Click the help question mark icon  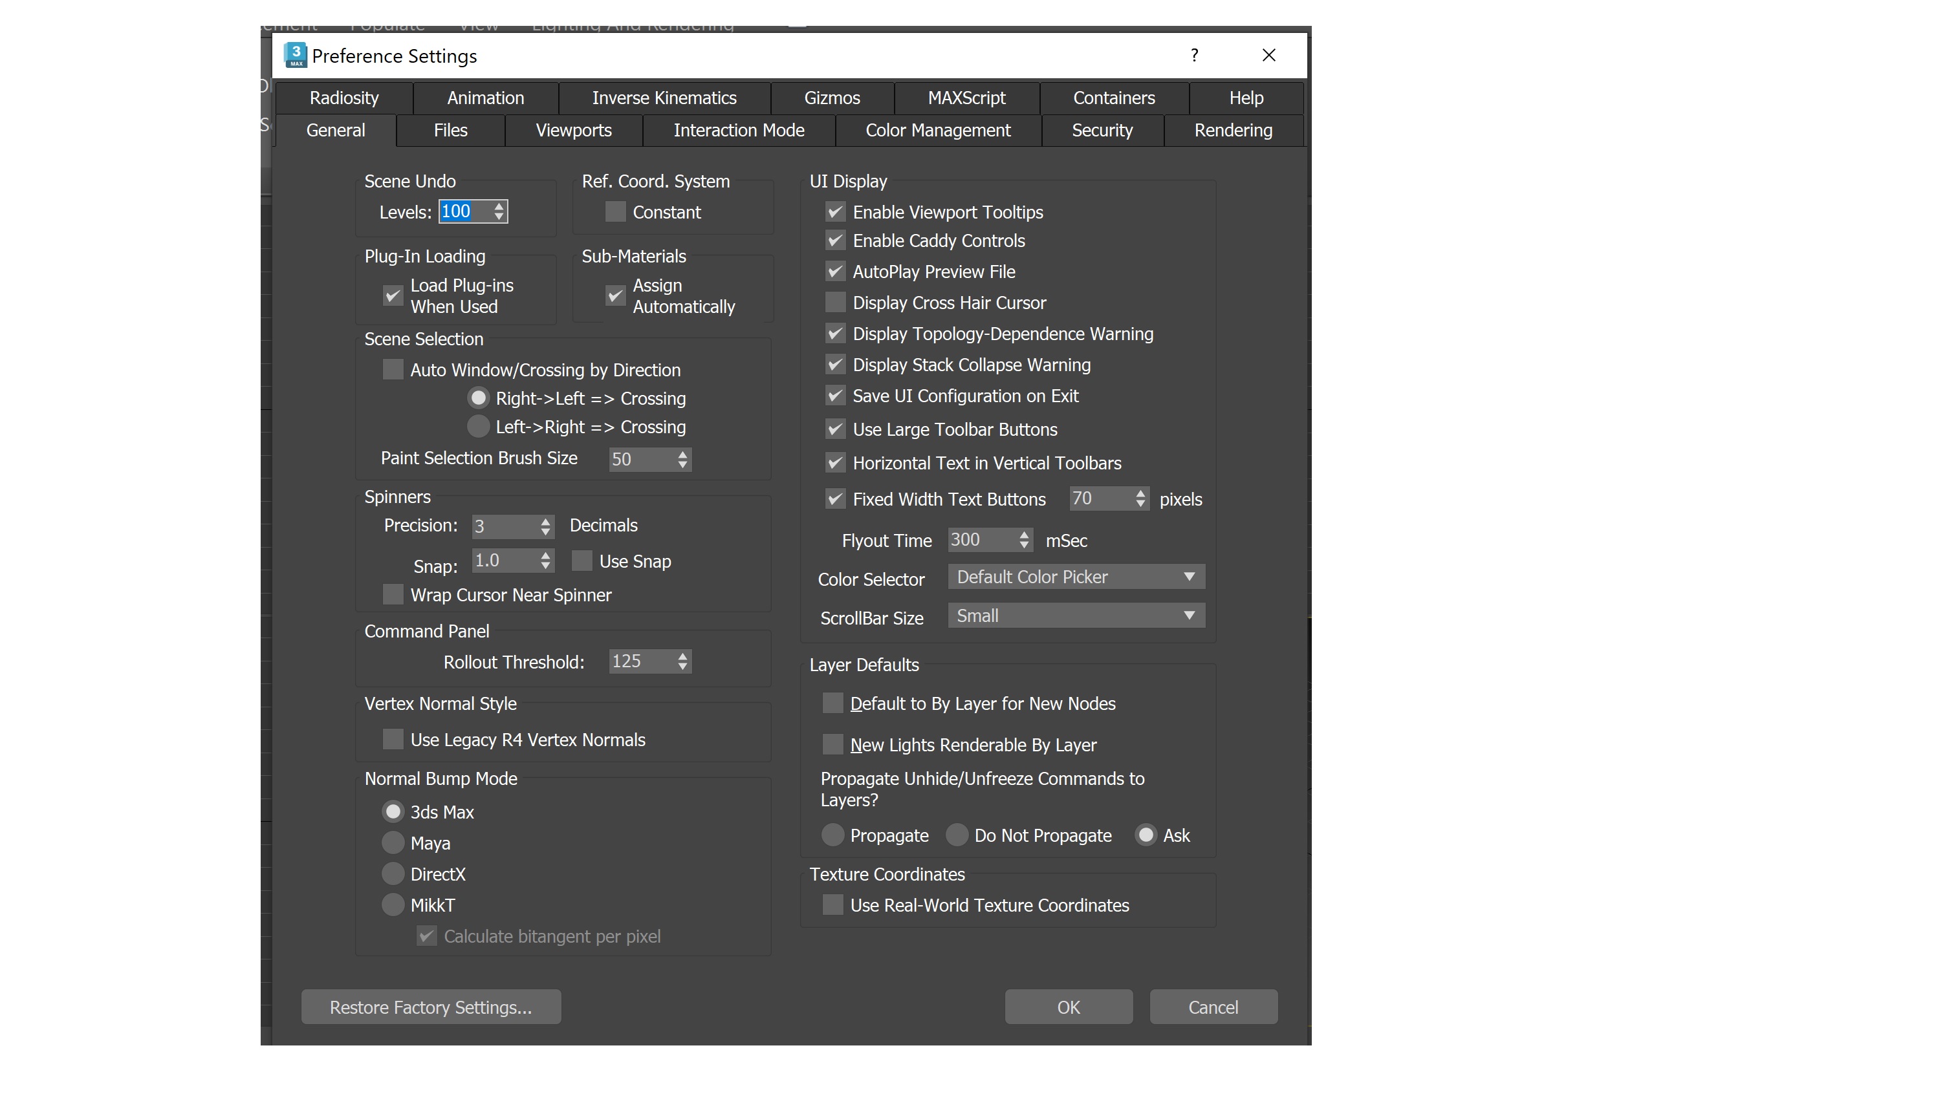coord(1193,55)
